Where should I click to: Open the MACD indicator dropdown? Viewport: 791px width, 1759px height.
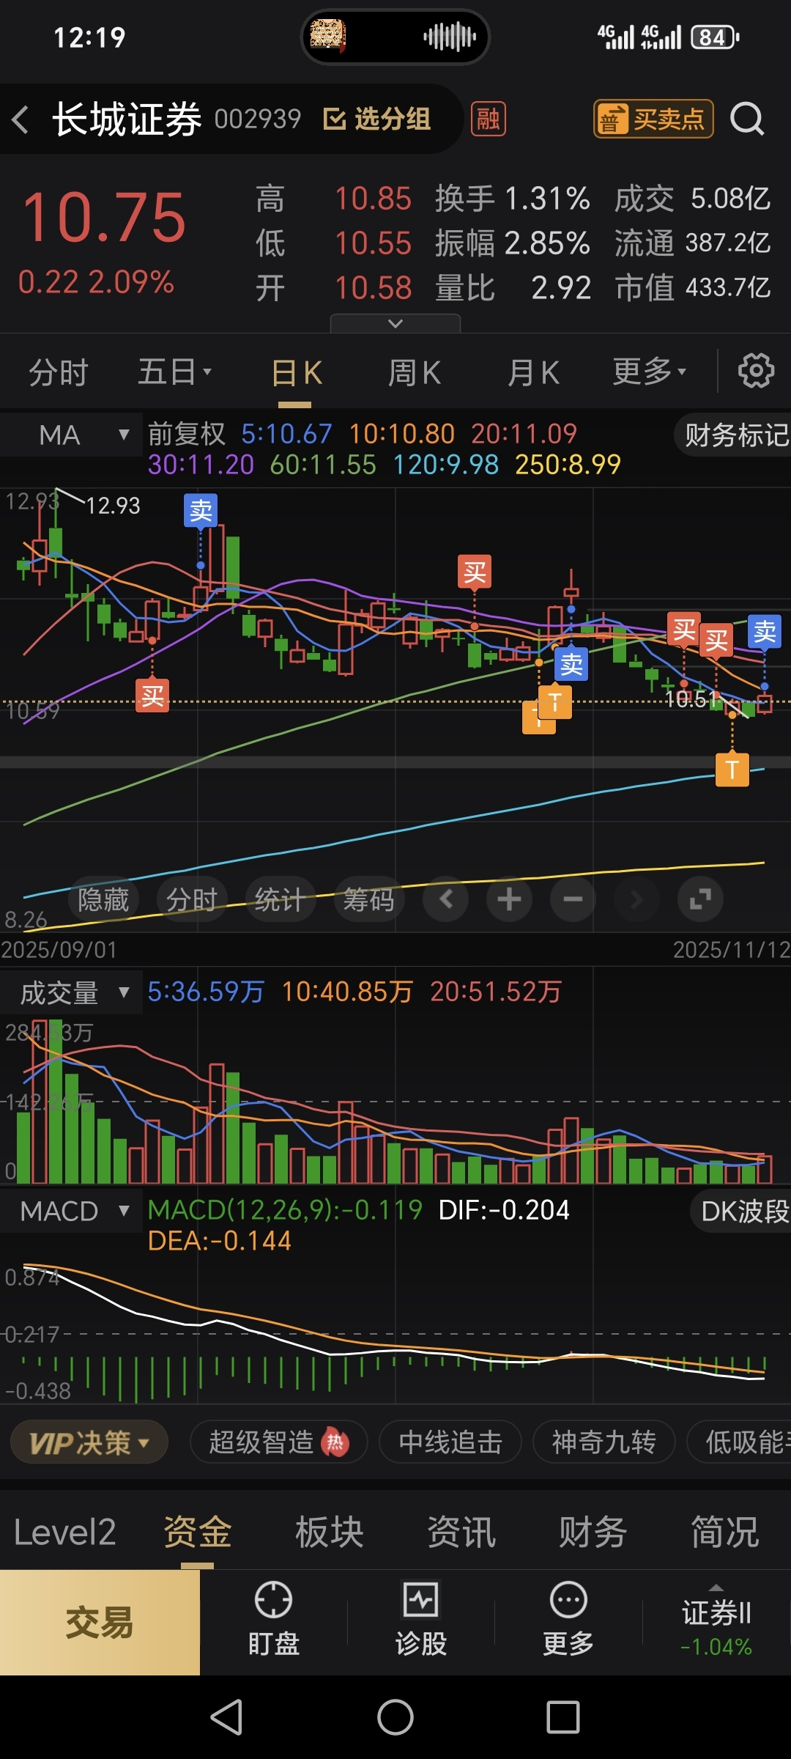71,1211
